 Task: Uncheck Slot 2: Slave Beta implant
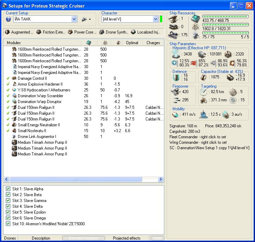click(8, 195)
